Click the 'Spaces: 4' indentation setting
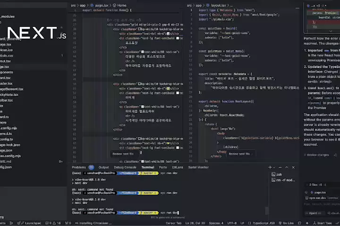Screen dimensions: 340x226 [x=216, y=223]
